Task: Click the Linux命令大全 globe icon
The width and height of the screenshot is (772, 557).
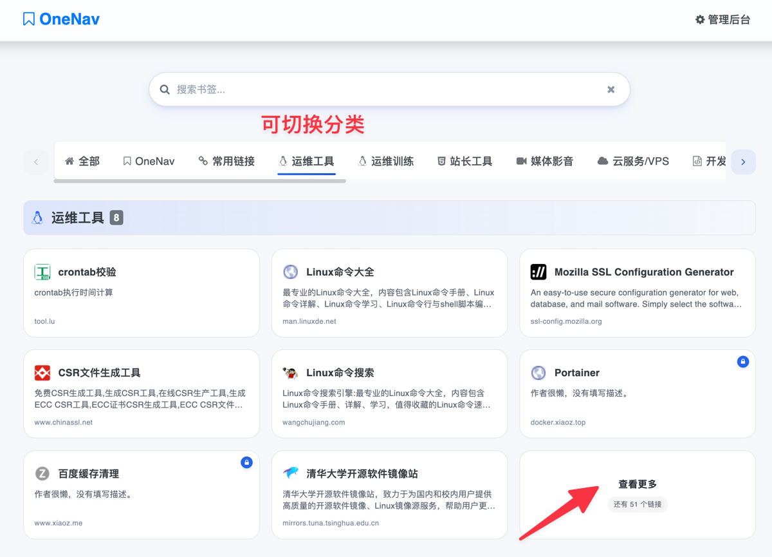Action: point(291,272)
